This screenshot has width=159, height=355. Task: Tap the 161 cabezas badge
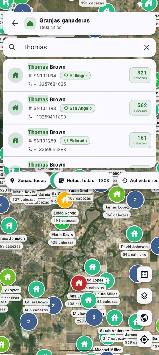140,140
